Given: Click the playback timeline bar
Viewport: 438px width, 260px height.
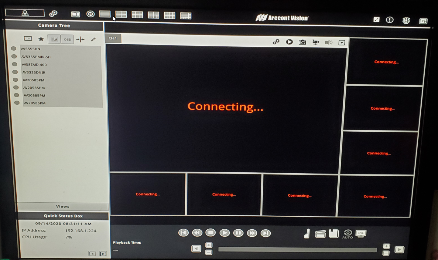Looking at the screenshot, I should [x=298, y=250].
